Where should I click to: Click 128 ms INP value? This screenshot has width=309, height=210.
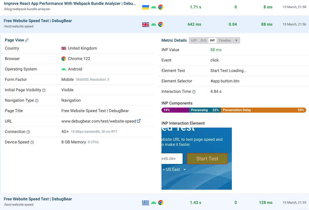[x=266, y=203]
